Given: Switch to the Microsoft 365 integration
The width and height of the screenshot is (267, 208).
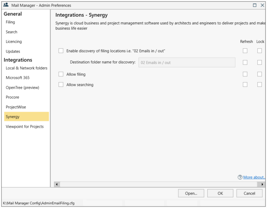Looking at the screenshot, I should point(19,78).
